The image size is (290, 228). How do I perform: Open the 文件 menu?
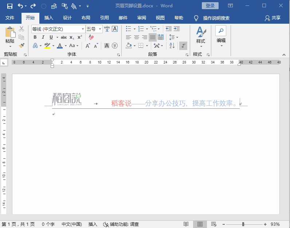10,18
